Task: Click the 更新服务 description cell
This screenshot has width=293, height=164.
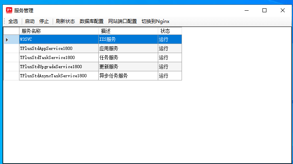Action: point(128,67)
